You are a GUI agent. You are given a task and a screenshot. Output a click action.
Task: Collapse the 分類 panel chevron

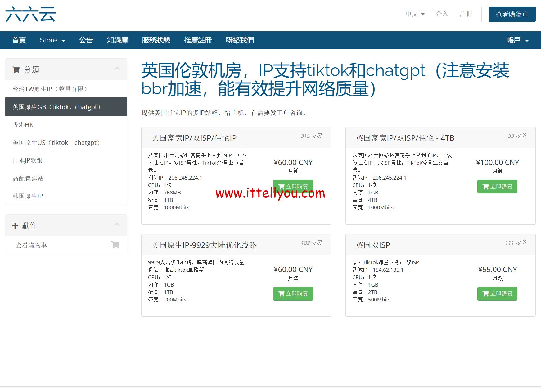click(117, 69)
